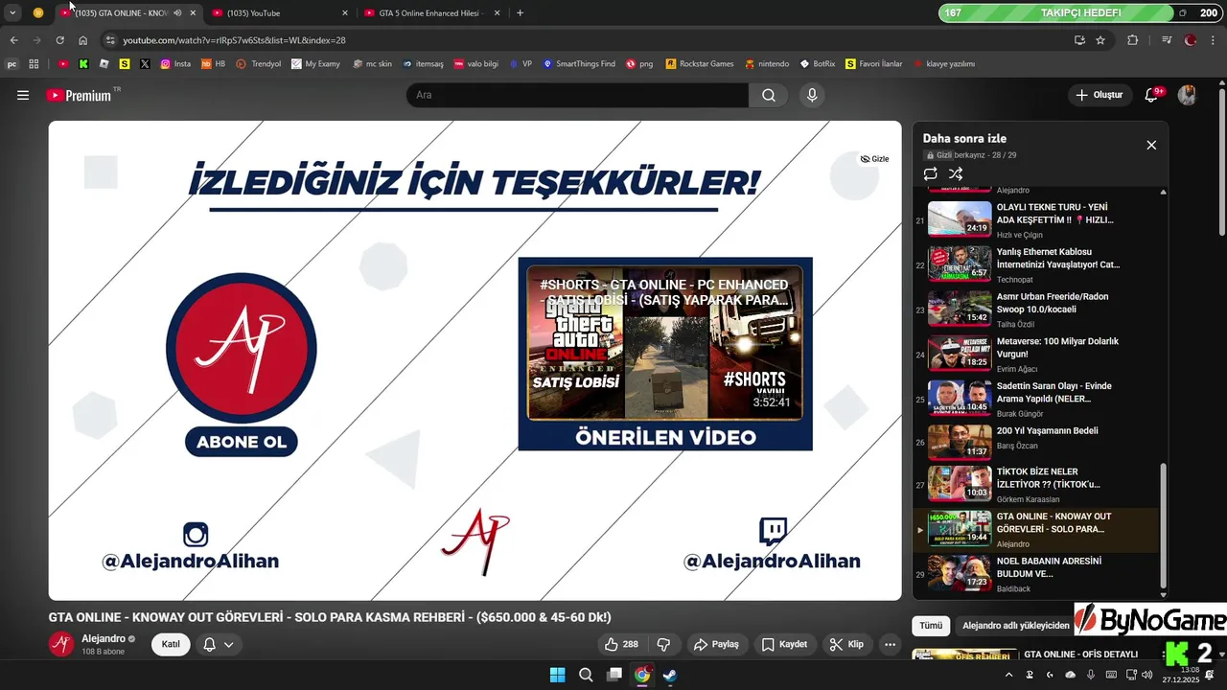This screenshot has height=690, width=1227.
Task: Hide end screen with Gizle toggle
Action: [874, 159]
